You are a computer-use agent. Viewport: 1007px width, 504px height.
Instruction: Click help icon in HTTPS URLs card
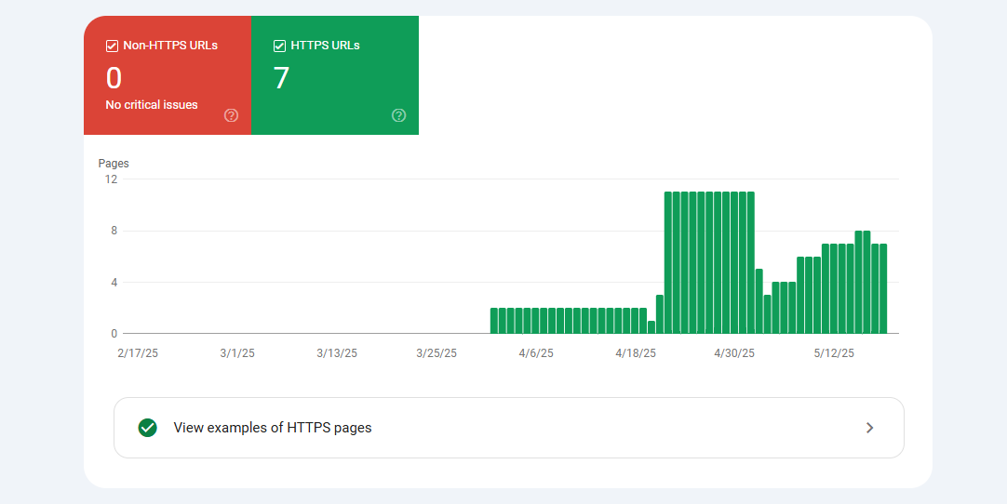point(399,115)
